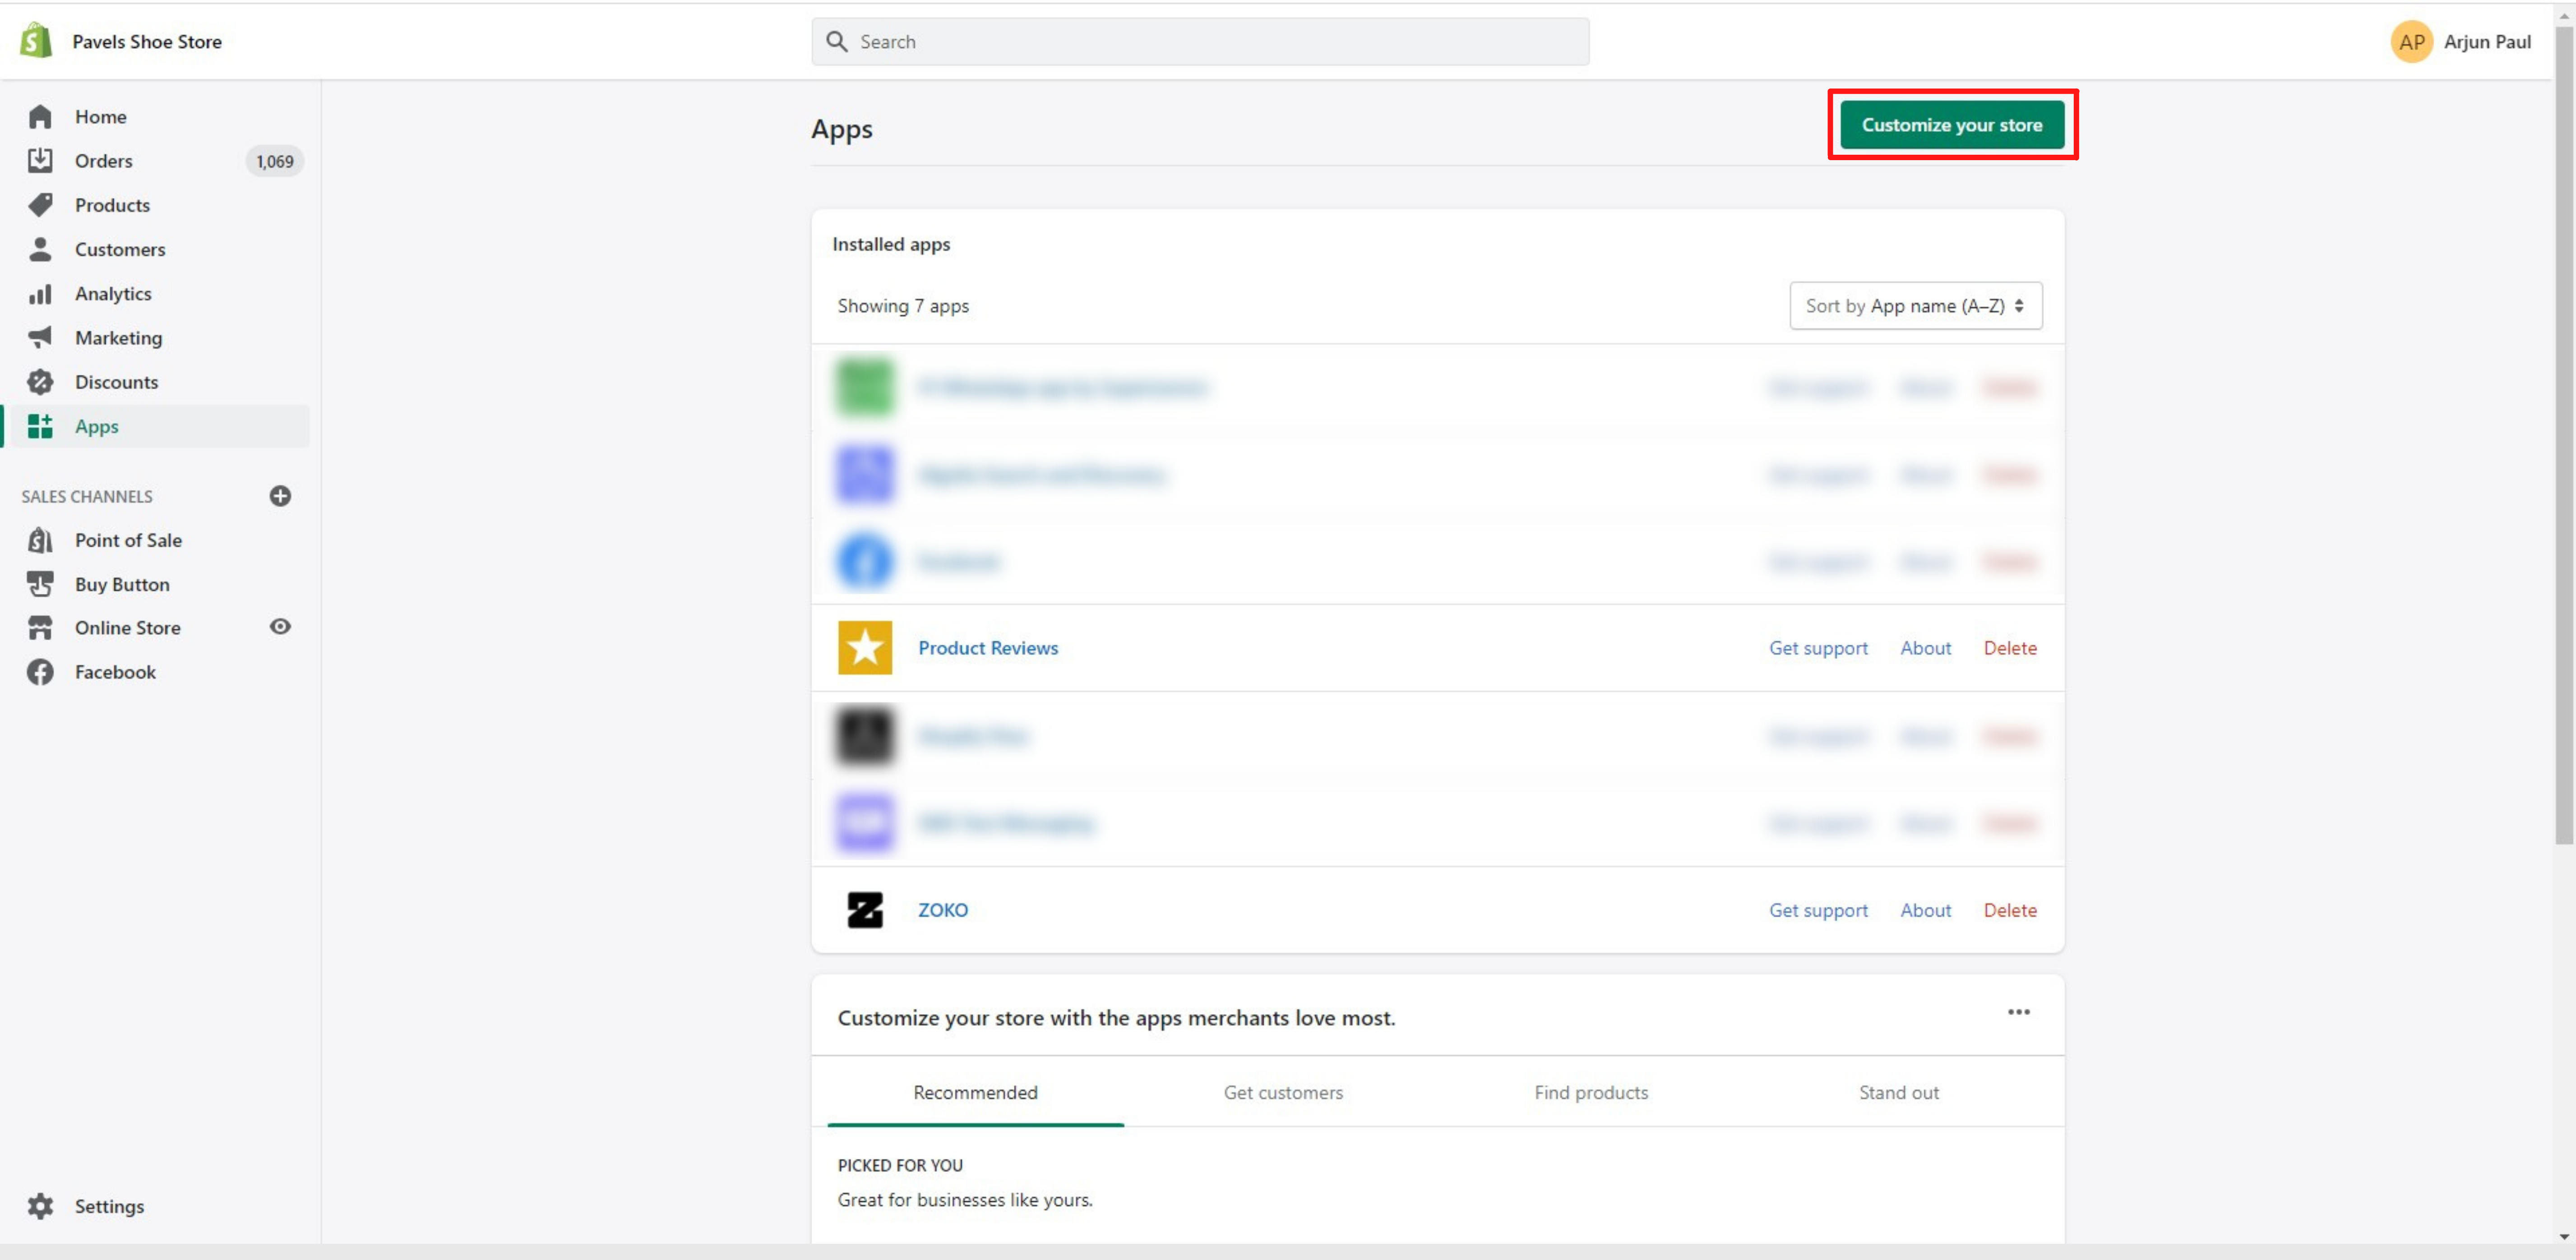Click the search magnifier icon
This screenshot has width=2576, height=1260.
[837, 41]
